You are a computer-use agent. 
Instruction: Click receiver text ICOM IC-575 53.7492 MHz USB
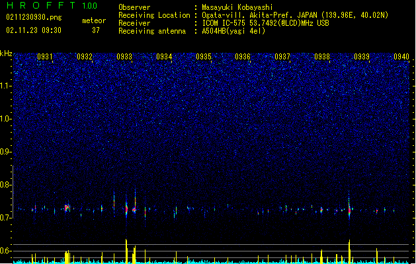[x=265, y=23]
